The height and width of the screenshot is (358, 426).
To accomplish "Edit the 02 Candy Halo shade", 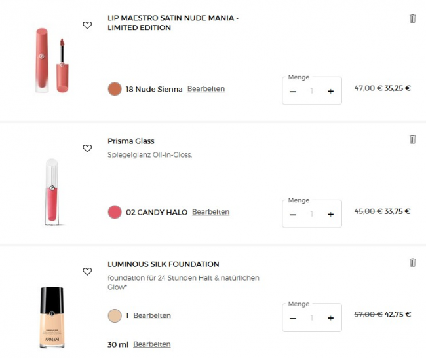I will click(211, 212).
